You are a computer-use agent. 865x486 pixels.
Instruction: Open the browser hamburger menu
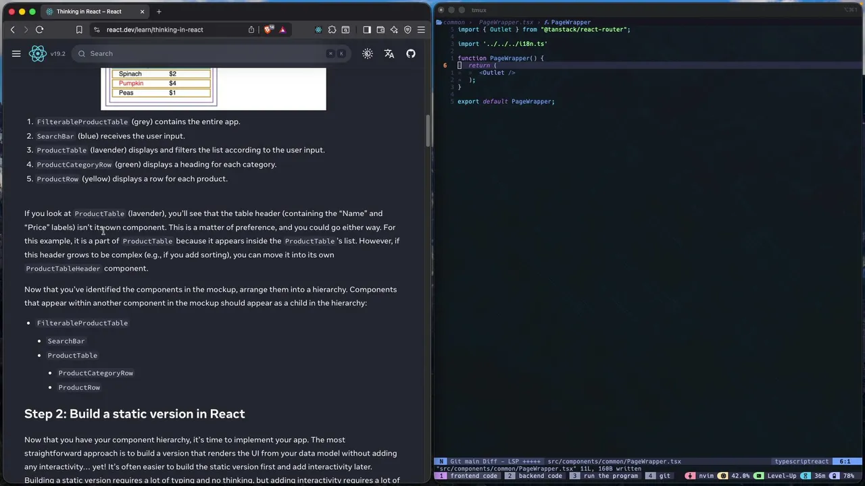tap(421, 30)
